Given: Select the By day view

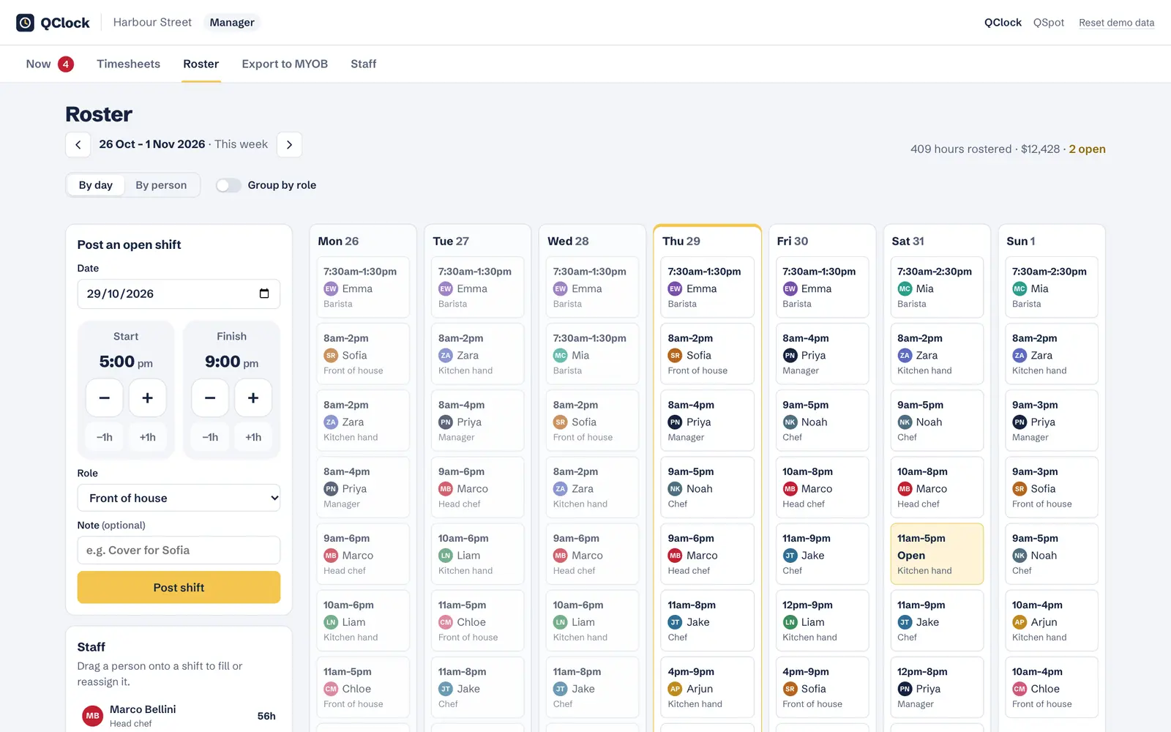Looking at the screenshot, I should click(96, 185).
